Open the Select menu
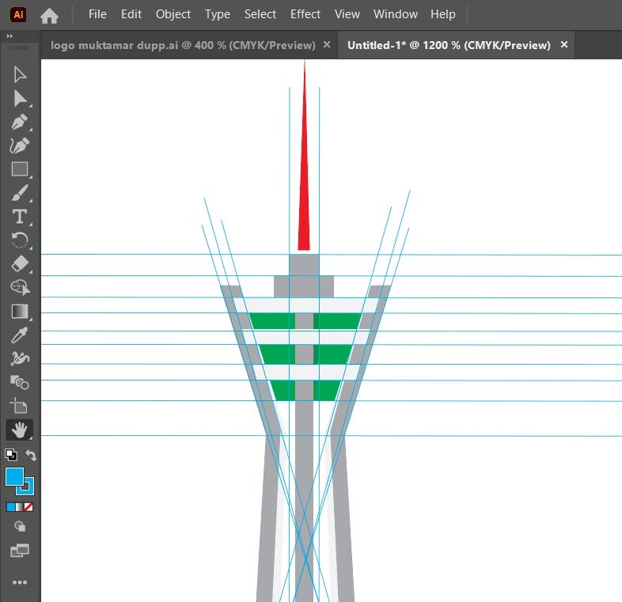Screen dimensions: 622x602 (260, 14)
